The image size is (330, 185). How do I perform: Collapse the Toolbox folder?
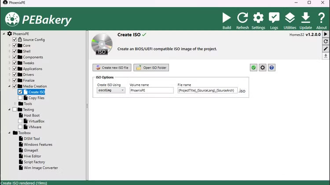10,133
